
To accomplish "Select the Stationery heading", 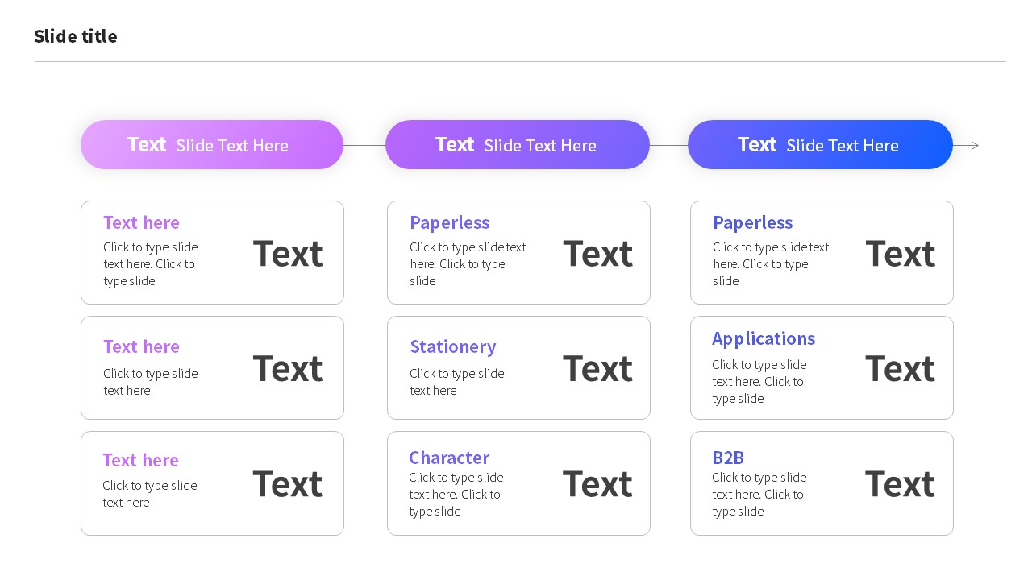I will 453,346.
